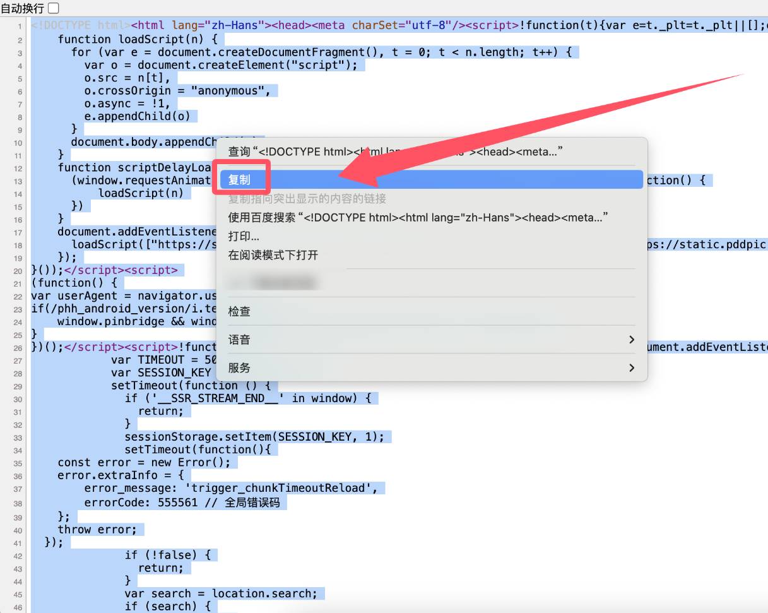Click the '(function() {' line 21
Viewport: 768px width, 613px height.
pyautogui.click(x=74, y=283)
